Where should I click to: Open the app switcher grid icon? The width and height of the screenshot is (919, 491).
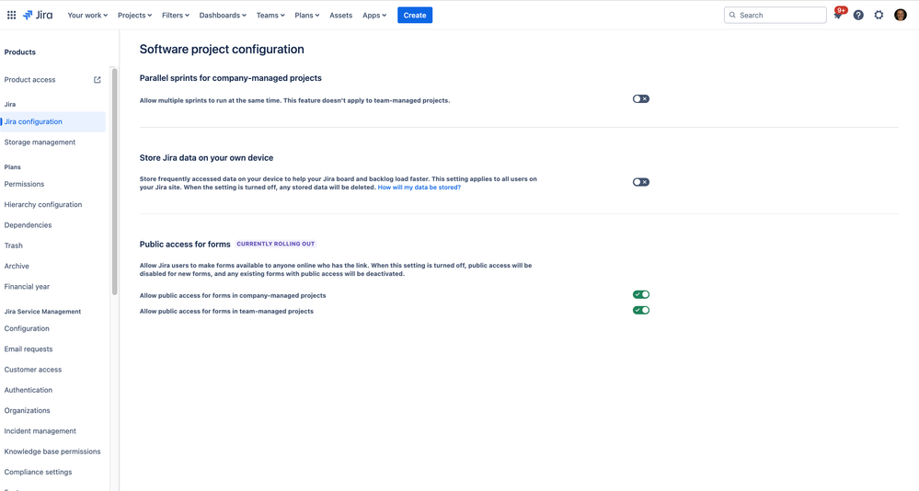coord(11,16)
